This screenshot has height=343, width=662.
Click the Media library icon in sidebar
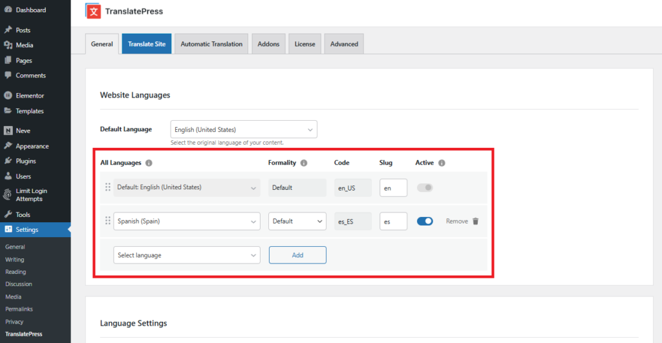(x=8, y=45)
